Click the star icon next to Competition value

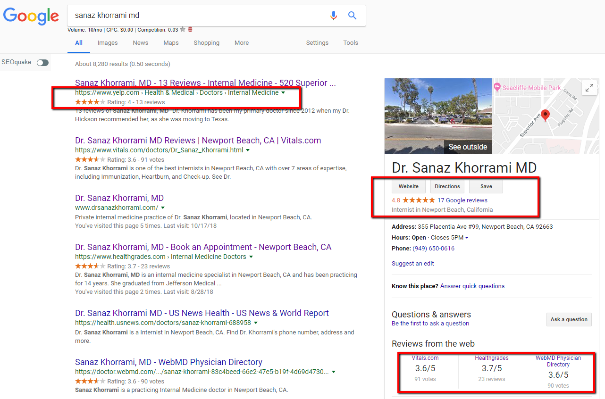click(x=183, y=30)
